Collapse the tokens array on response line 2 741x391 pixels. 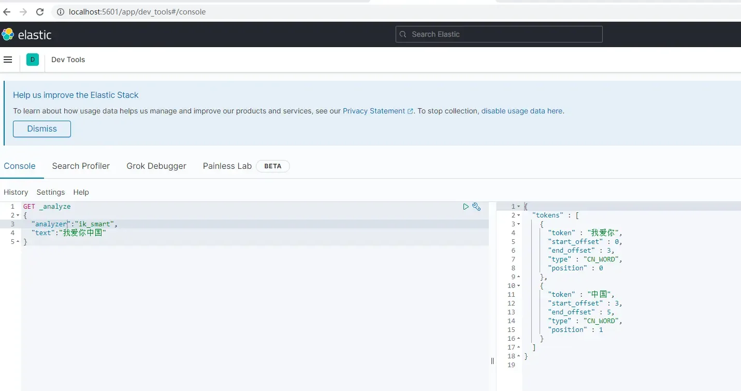[519, 215]
